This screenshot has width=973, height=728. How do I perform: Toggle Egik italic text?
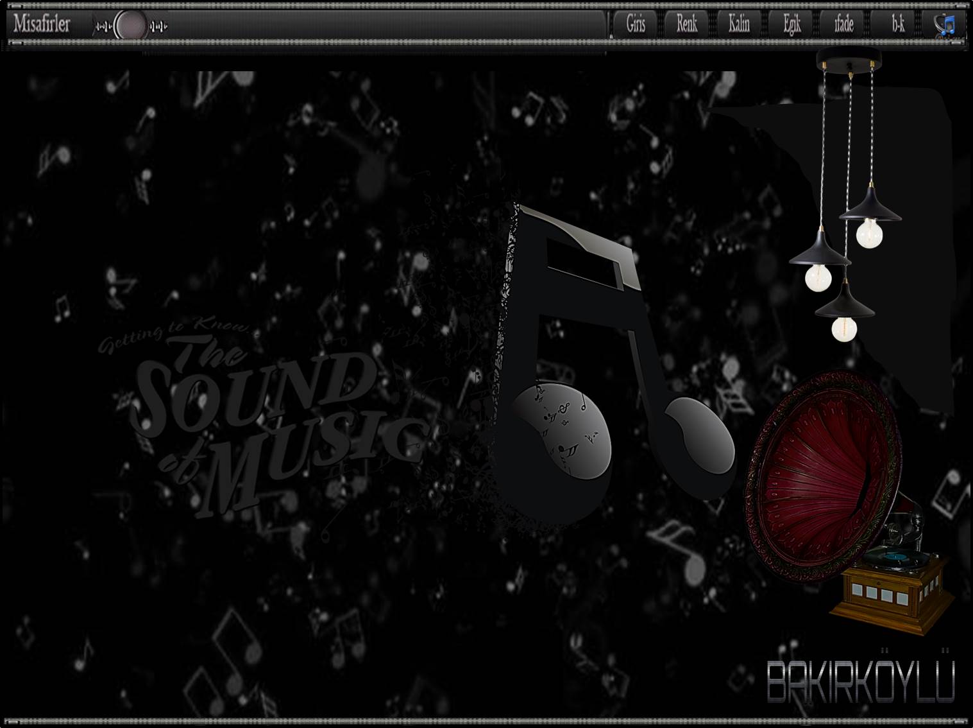pos(791,25)
